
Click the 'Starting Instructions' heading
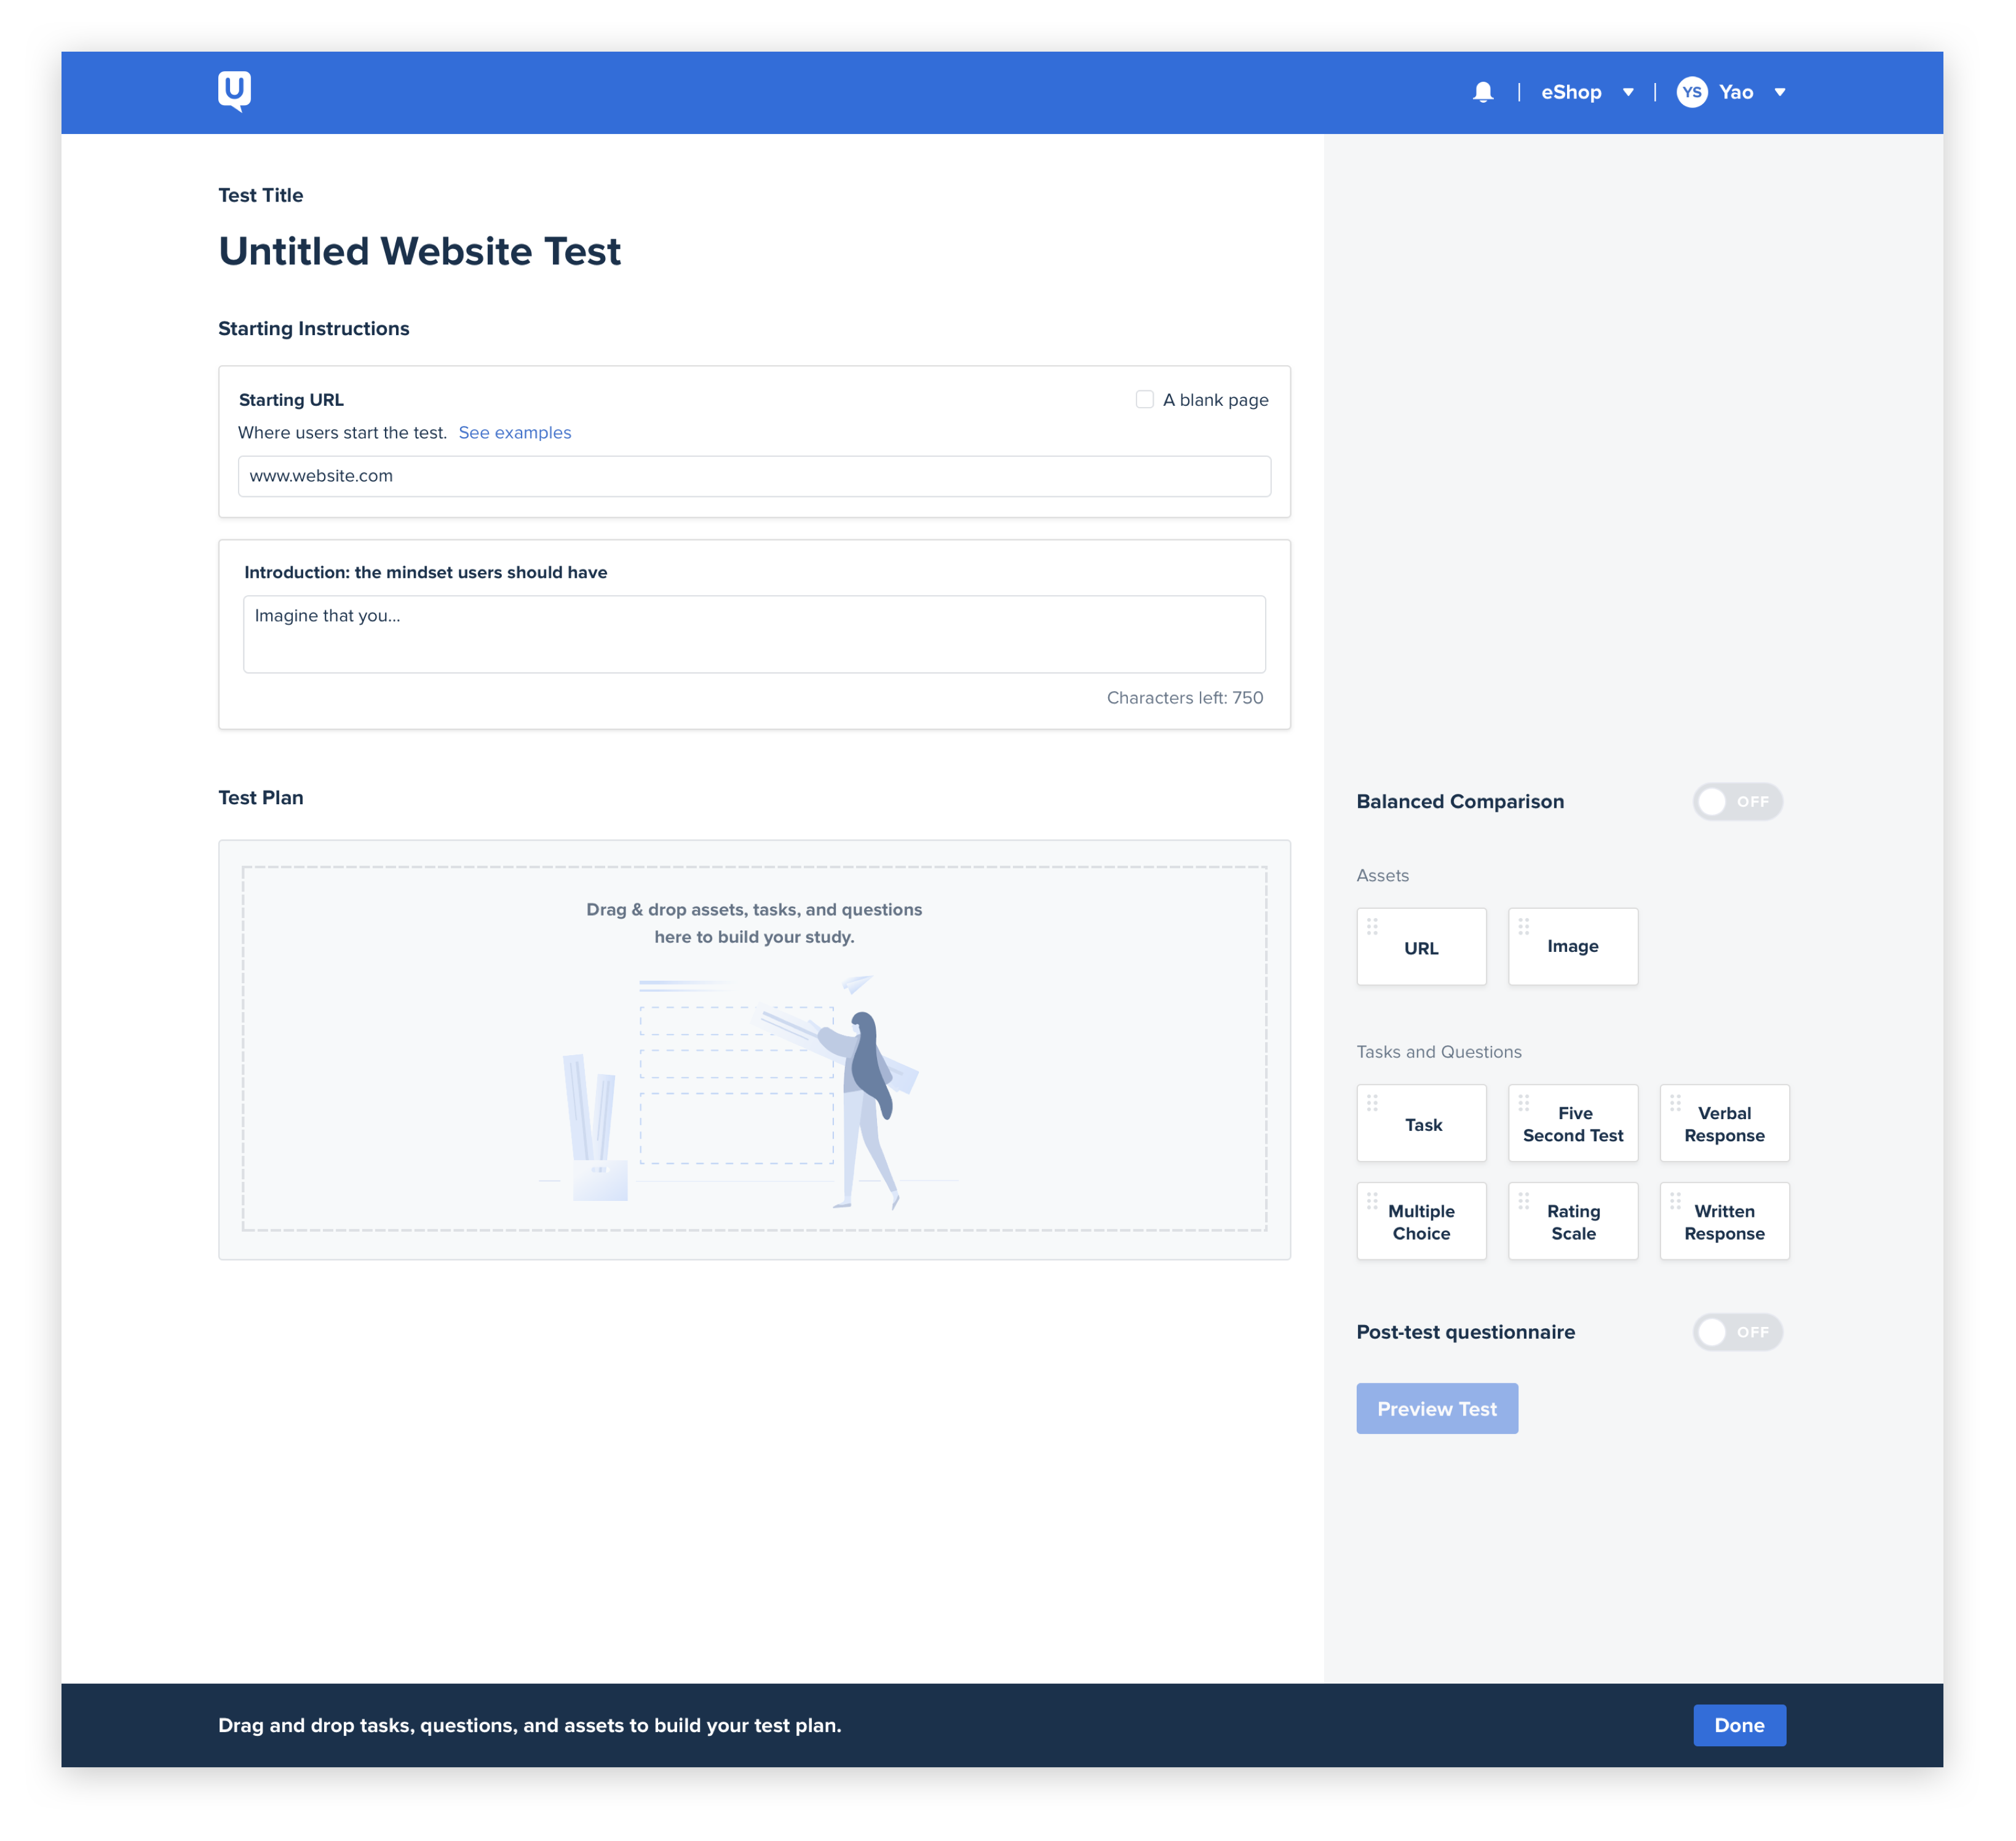coord(313,328)
